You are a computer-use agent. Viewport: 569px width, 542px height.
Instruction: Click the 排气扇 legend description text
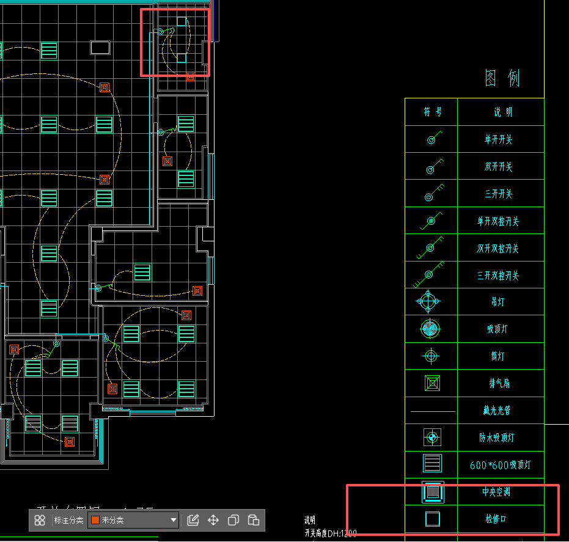click(x=499, y=383)
